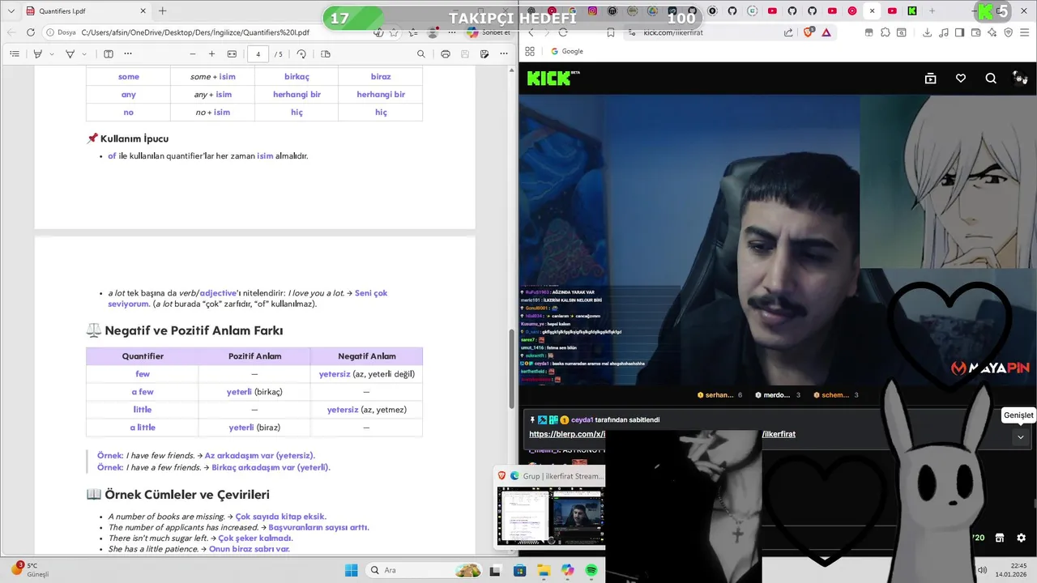1037x583 pixels.
Task: Open Copilot Sohbet et button
Action: [x=489, y=32]
